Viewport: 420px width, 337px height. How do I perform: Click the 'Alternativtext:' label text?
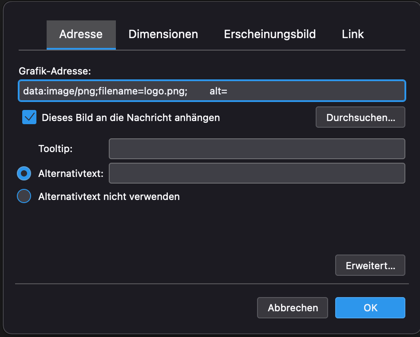pos(71,173)
